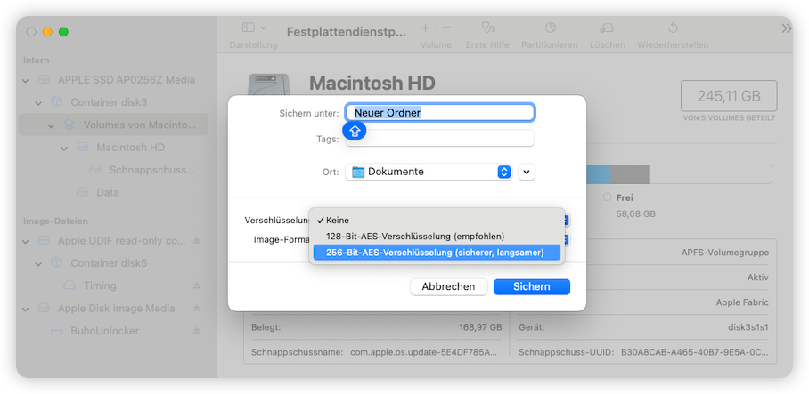The width and height of the screenshot is (809, 394).
Task: Click the Schnappschuss-UUID value
Action: 694,353
